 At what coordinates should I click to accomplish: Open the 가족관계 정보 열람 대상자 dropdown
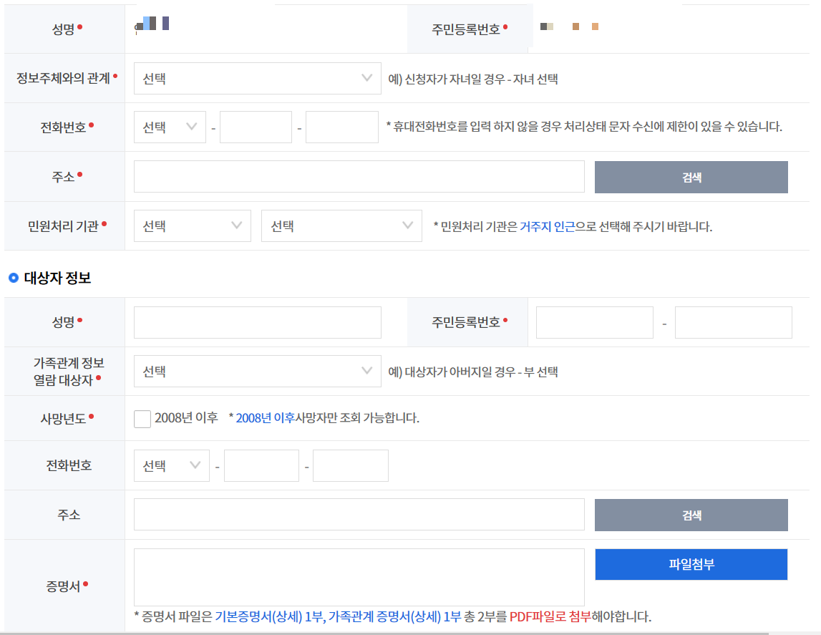tap(256, 371)
